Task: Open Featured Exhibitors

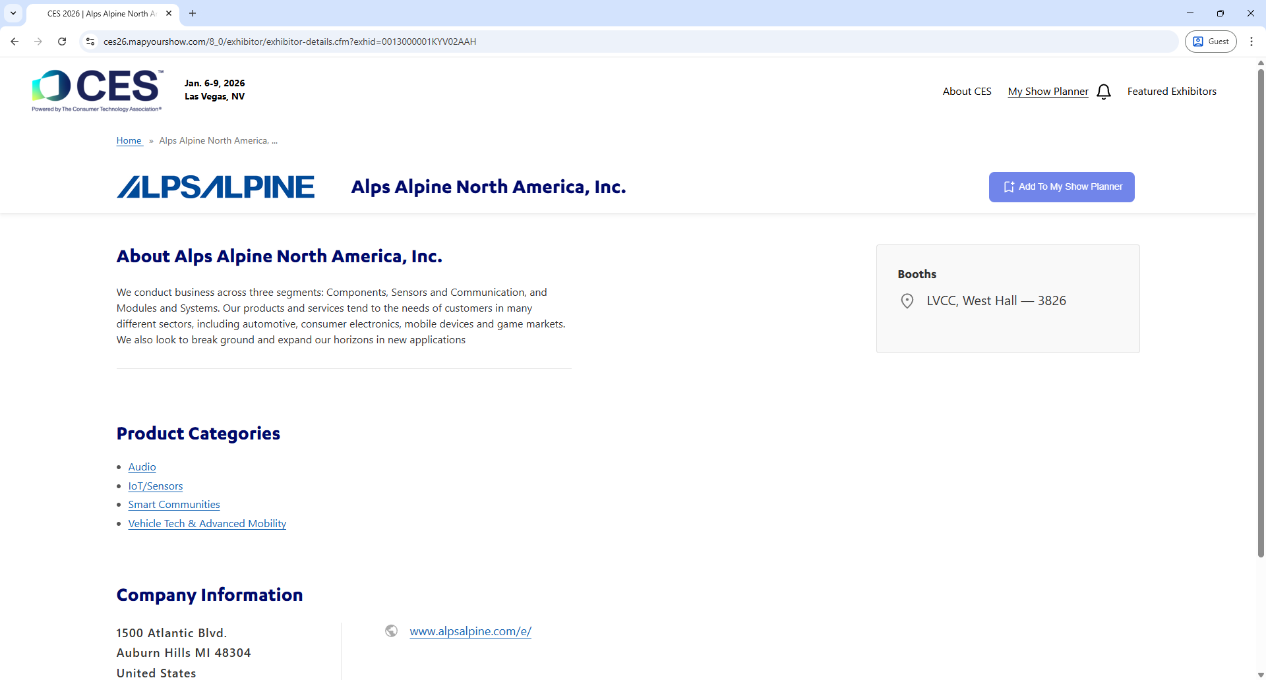Action: [1172, 91]
